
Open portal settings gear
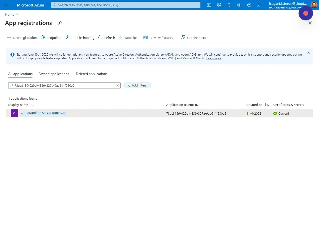239,5
